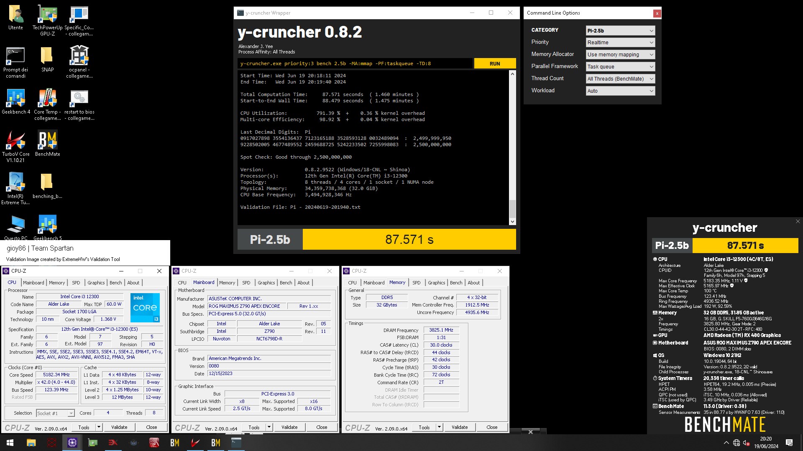Click the y-cruncher command line field
The width and height of the screenshot is (803, 451).
tap(355, 63)
